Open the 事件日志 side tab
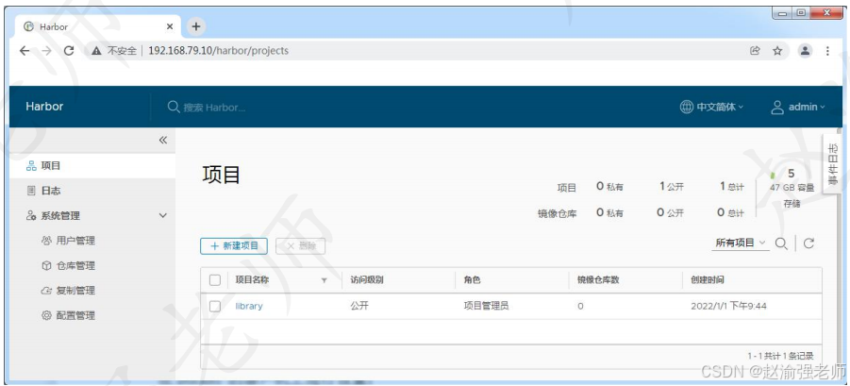This screenshot has height=386, width=850. click(832, 163)
